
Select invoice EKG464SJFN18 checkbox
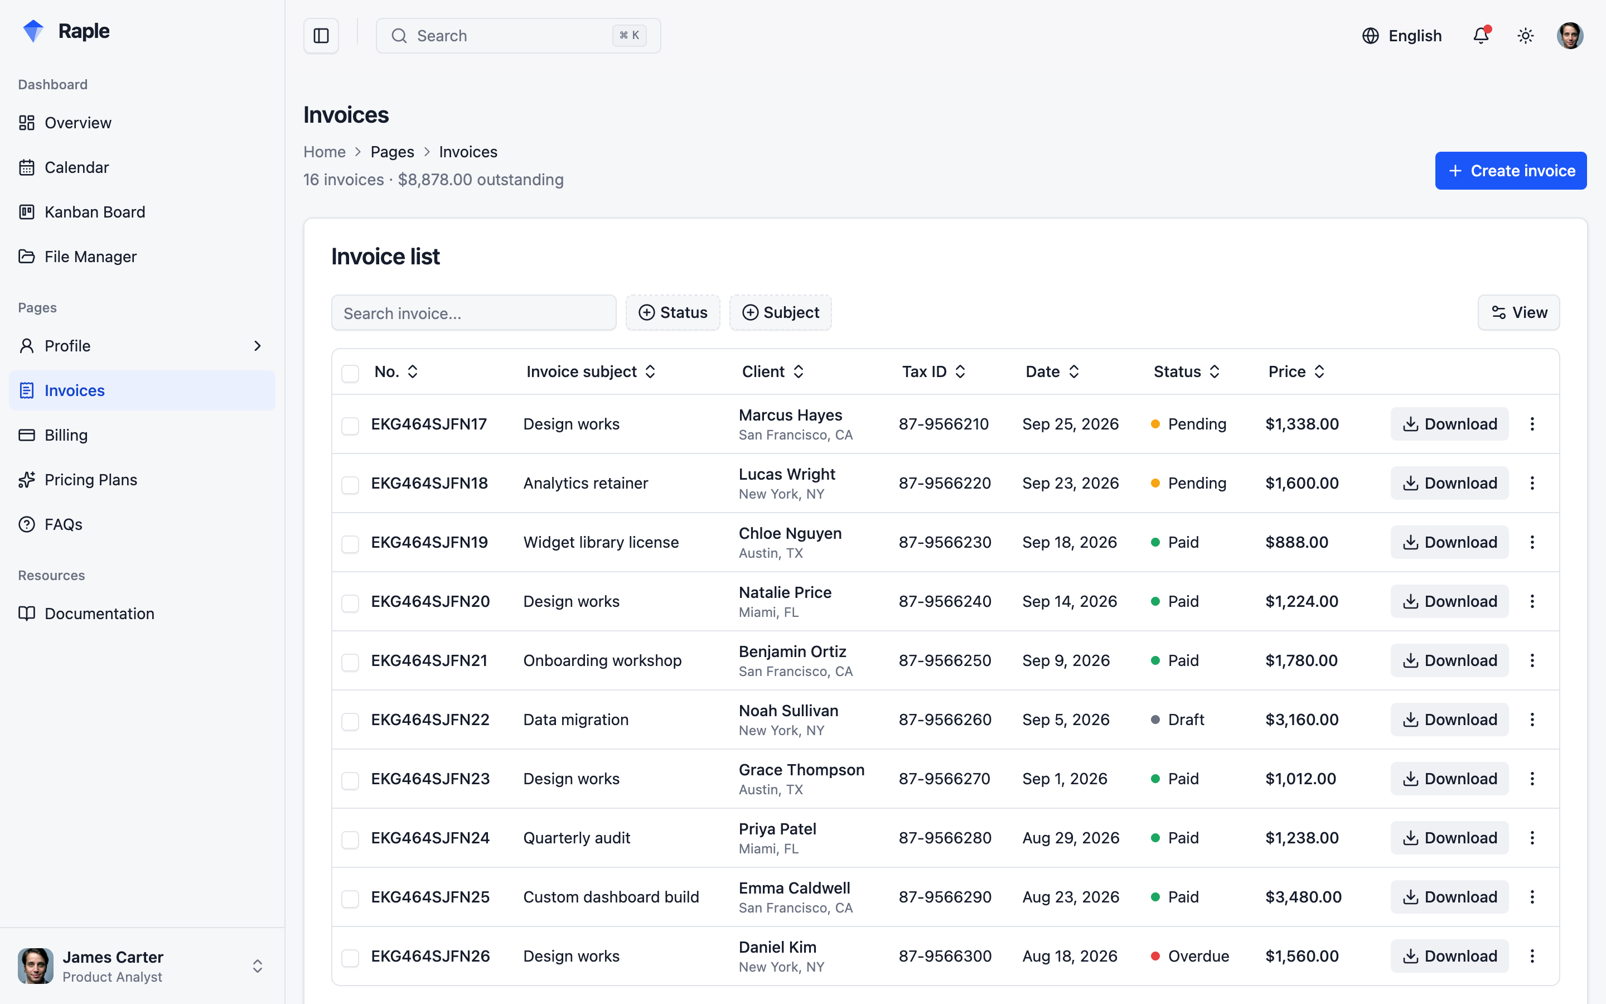[x=350, y=485]
